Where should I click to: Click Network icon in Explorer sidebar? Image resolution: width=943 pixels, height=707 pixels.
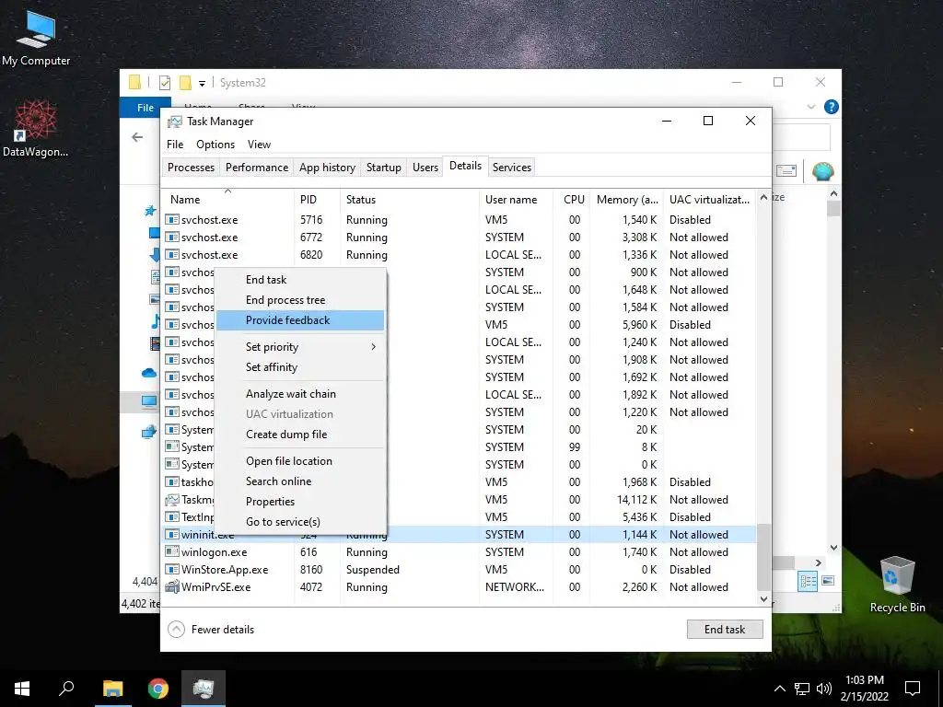click(x=149, y=432)
